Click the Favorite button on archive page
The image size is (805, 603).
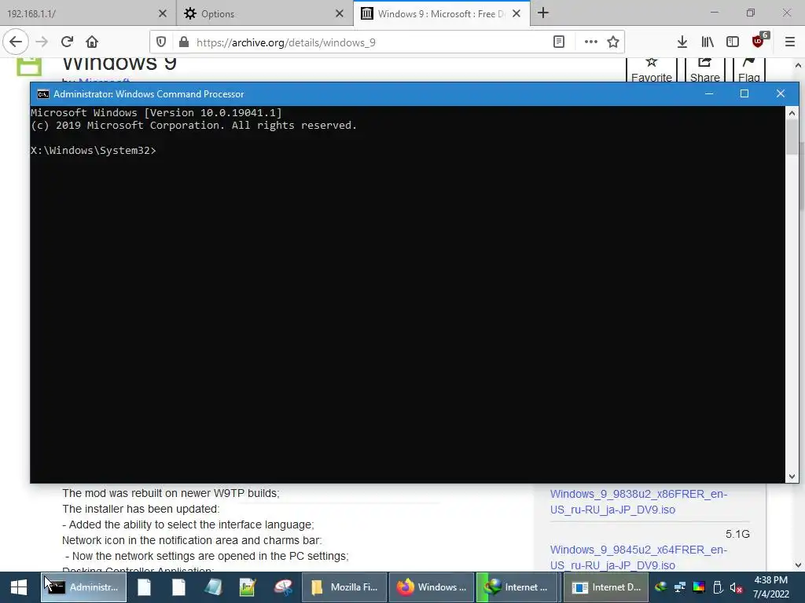coord(652,70)
